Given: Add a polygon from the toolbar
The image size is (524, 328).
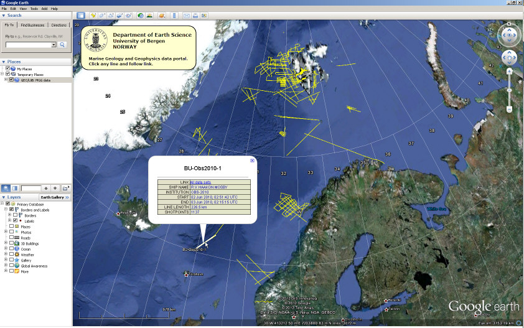Looking at the screenshot, I should pos(102,16).
